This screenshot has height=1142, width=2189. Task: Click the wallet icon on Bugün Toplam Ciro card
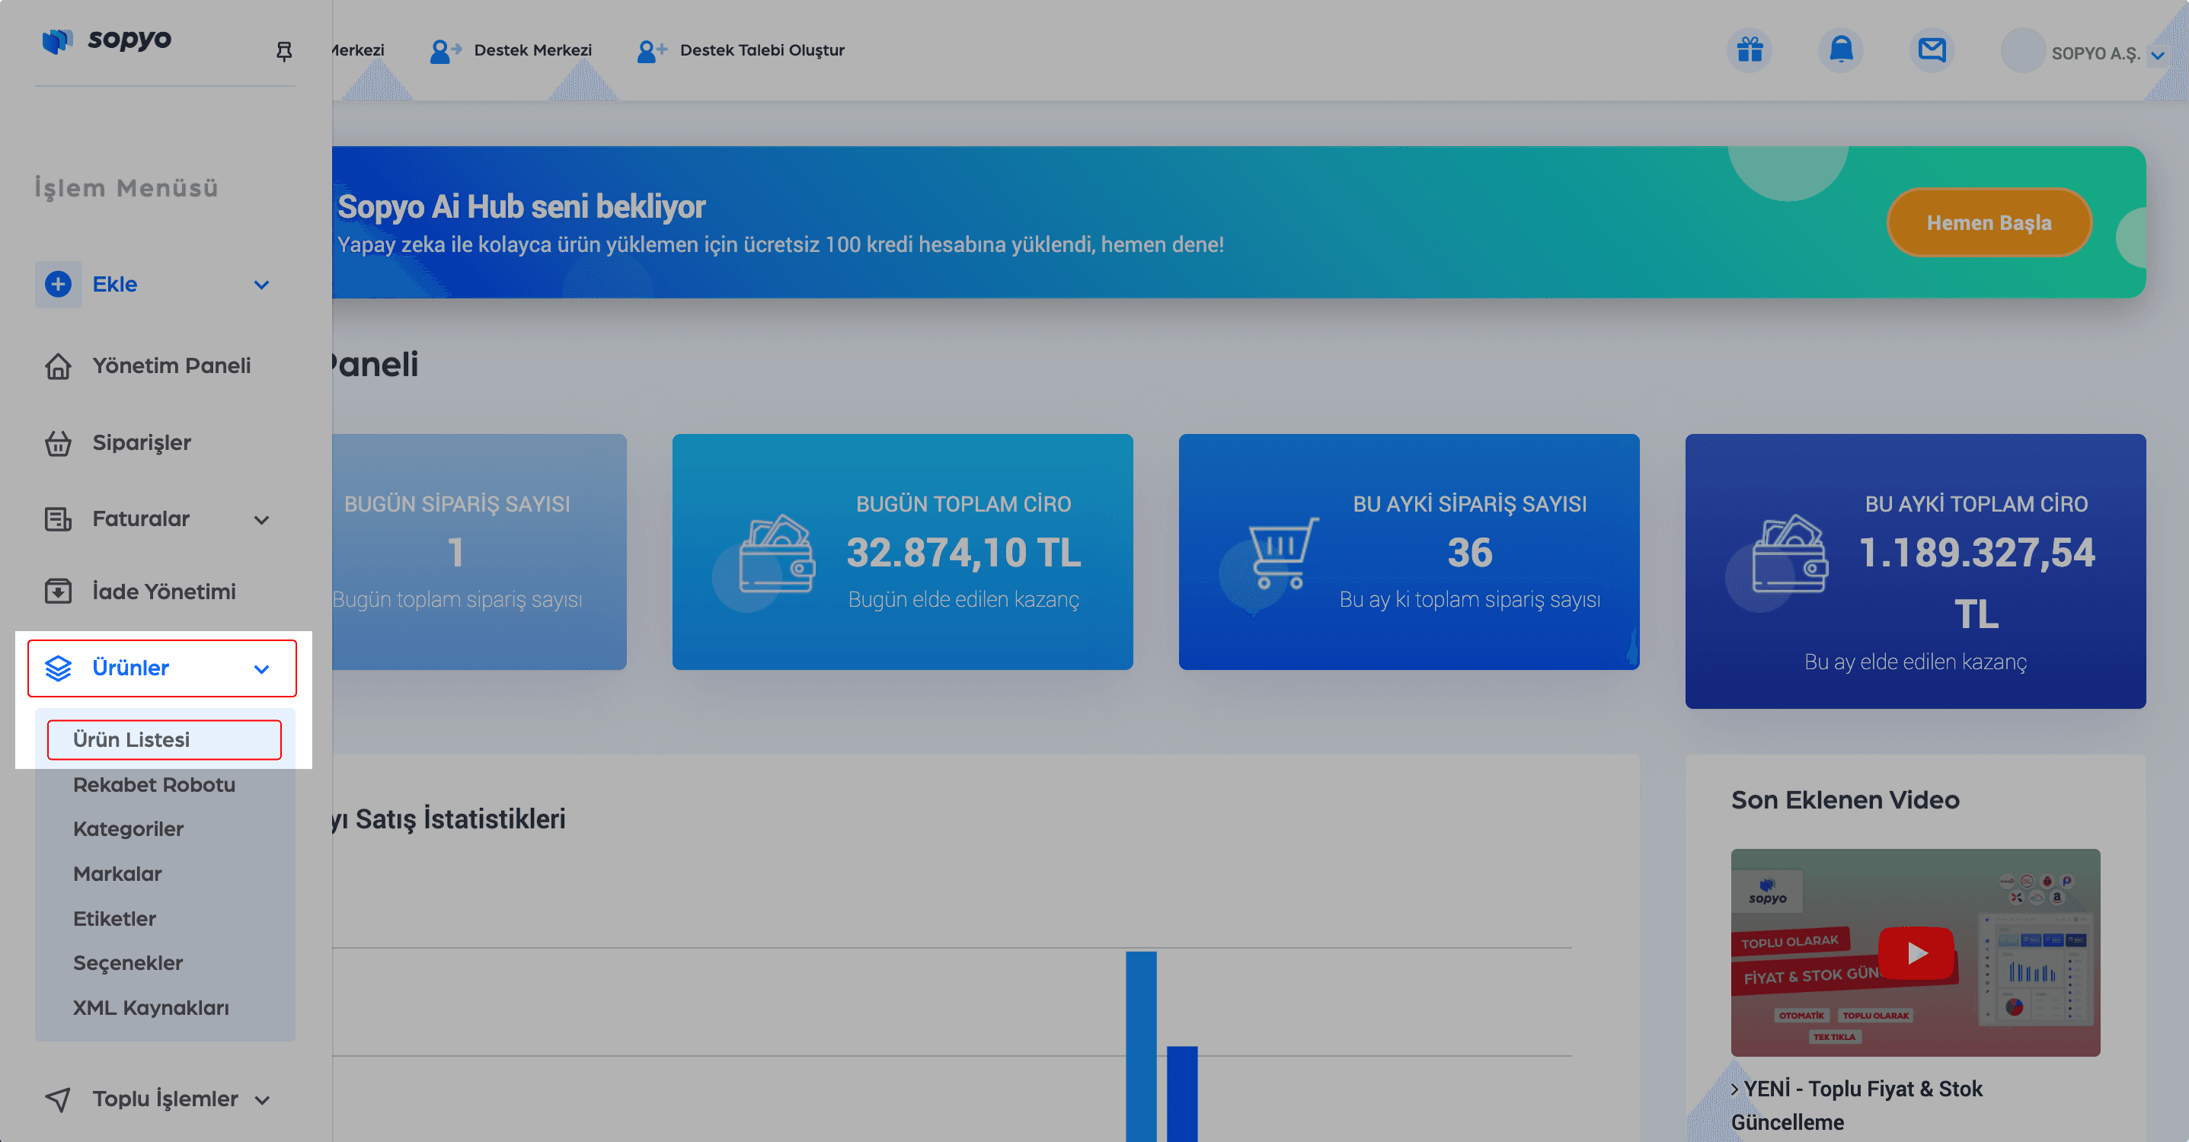(776, 554)
